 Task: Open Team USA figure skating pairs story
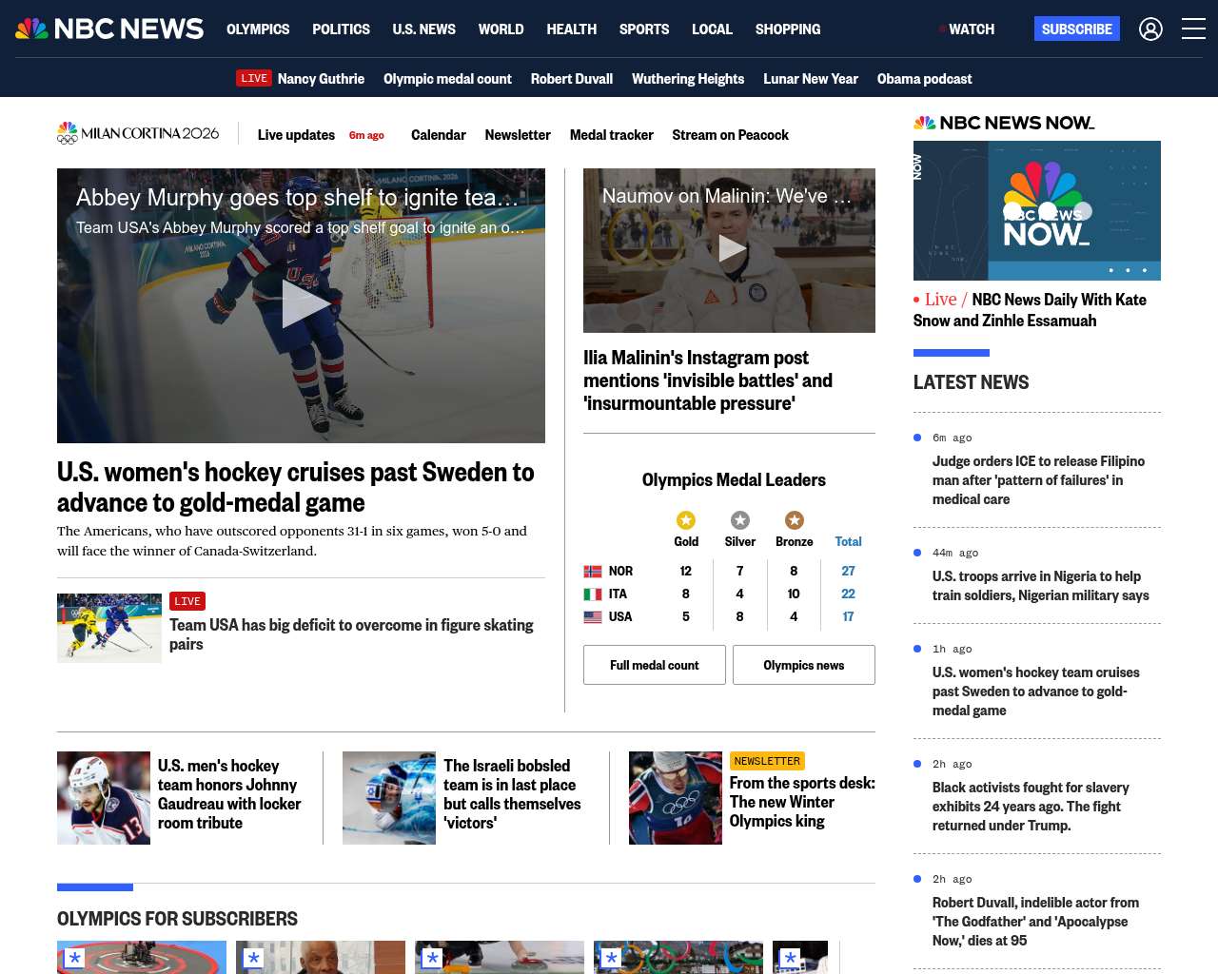(x=351, y=634)
